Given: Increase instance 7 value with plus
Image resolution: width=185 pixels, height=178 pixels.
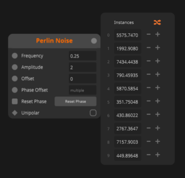Looking at the screenshot, I should 157,128.
